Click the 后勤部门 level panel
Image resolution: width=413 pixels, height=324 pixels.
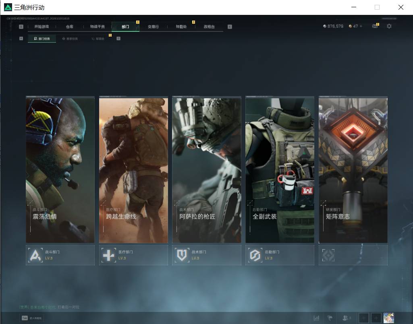click(x=280, y=255)
